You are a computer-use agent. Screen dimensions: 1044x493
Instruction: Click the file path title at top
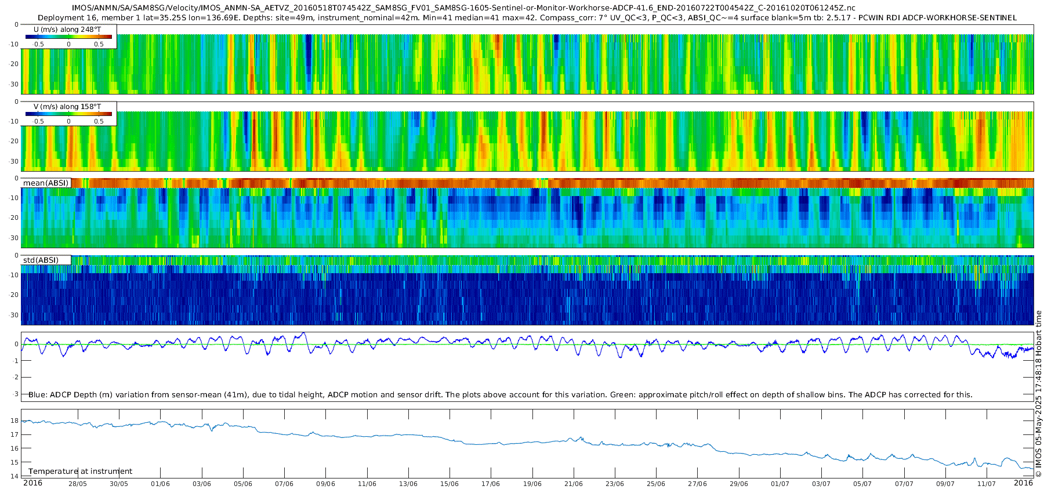[463, 8]
